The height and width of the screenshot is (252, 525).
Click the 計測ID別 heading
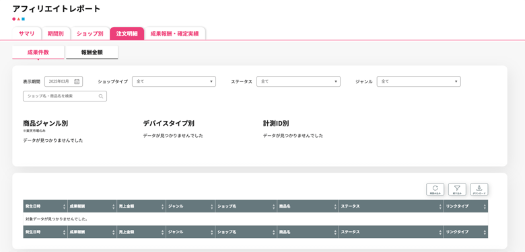276,124
